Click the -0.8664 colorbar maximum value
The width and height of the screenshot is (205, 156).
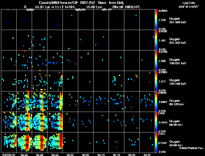(x=162, y=11)
